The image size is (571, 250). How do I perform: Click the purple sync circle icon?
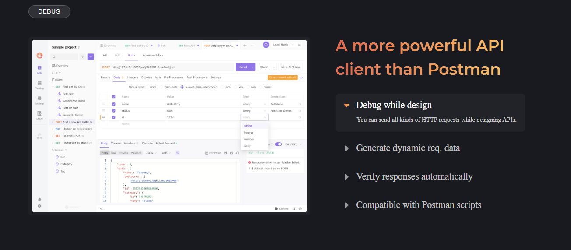click(266, 45)
